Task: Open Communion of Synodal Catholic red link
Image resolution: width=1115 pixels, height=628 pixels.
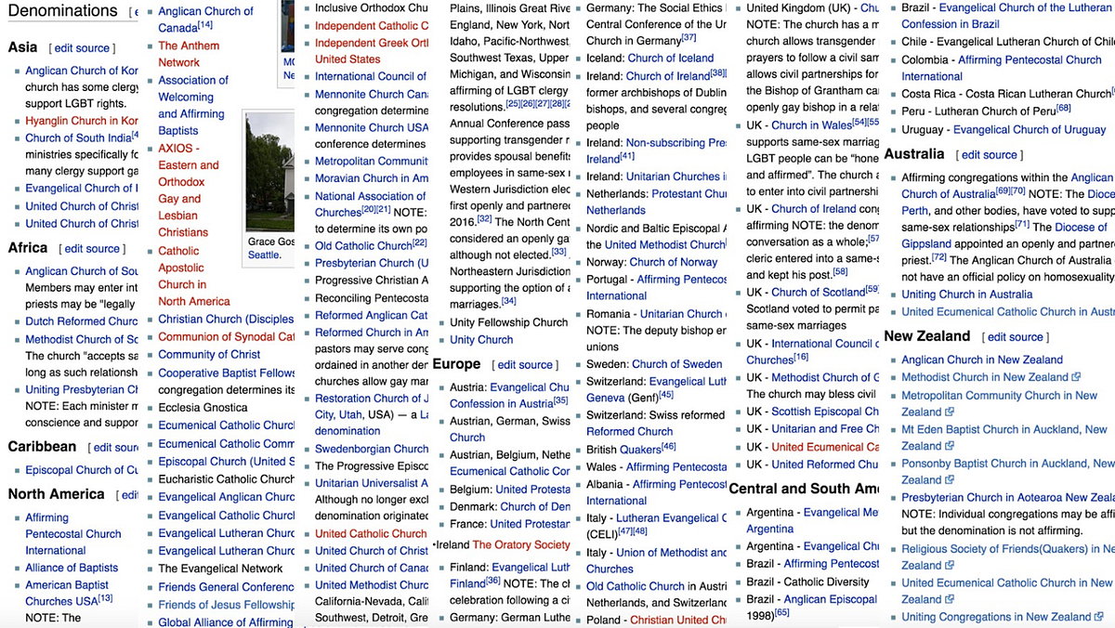Action: tap(227, 336)
